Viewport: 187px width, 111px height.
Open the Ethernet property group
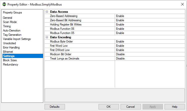click(x=8, y=52)
